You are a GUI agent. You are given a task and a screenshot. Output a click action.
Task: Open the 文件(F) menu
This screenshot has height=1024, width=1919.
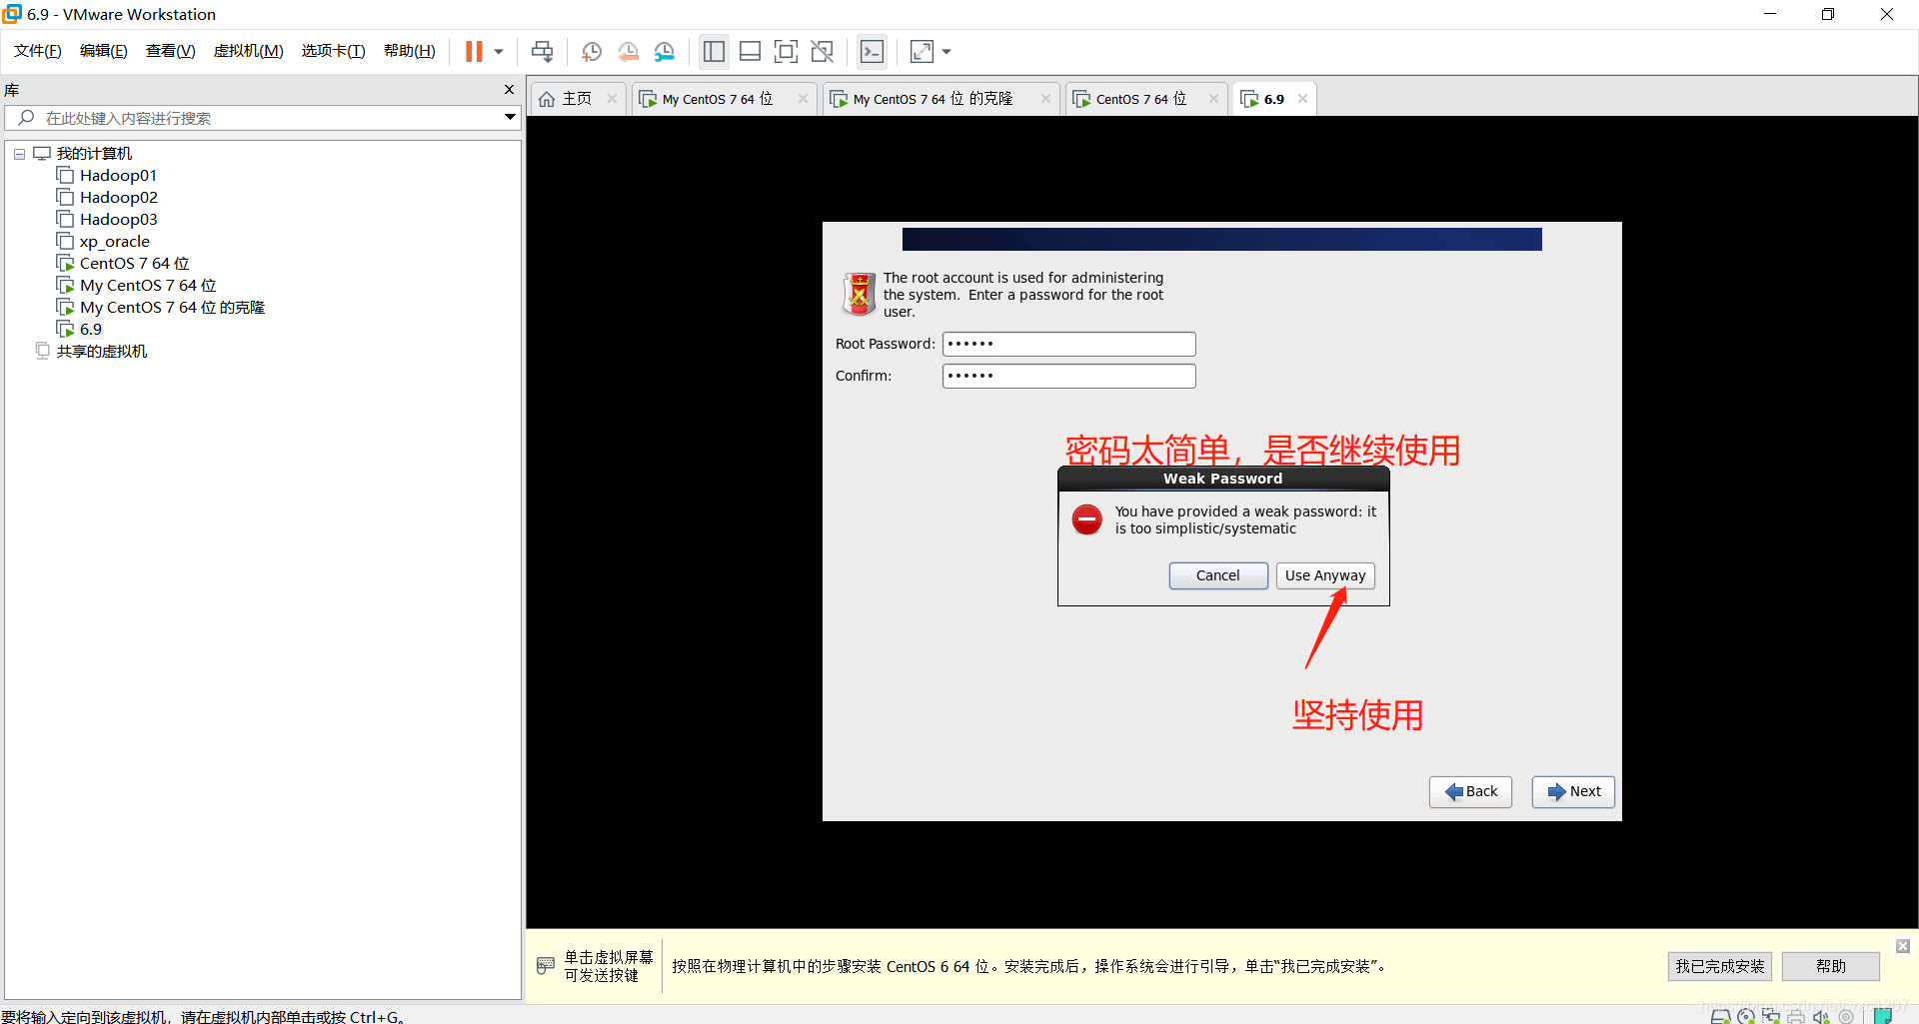pyautogui.click(x=38, y=51)
